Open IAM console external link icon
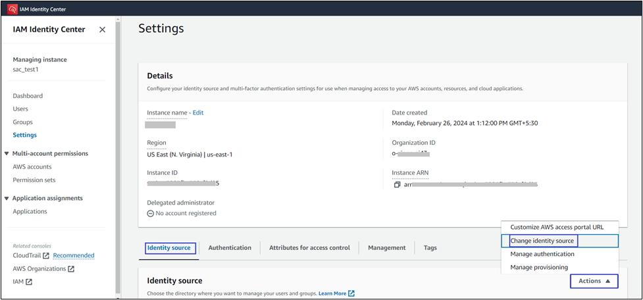 tap(29, 282)
